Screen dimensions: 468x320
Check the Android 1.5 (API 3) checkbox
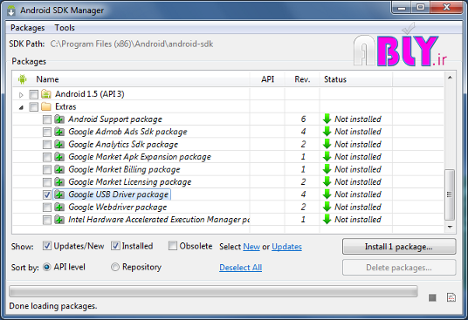33,95
